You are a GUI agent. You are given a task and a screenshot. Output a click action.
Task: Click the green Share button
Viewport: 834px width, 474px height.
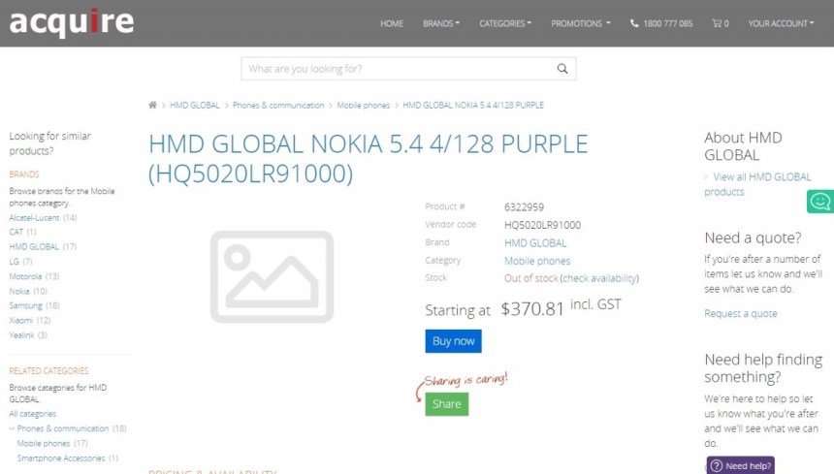[x=447, y=404]
